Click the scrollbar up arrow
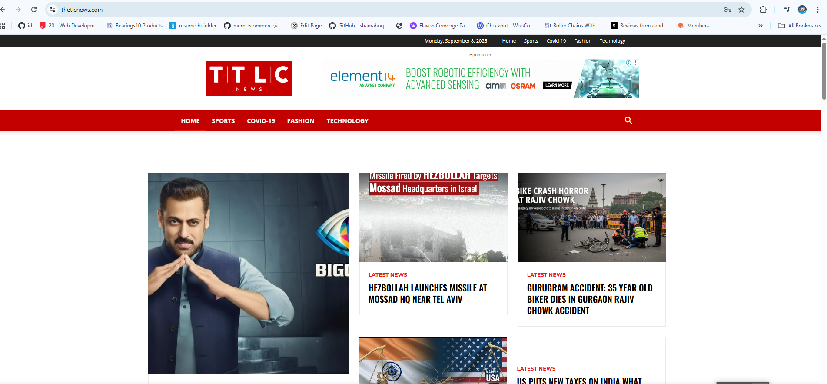The width and height of the screenshot is (827, 384). coord(824,38)
